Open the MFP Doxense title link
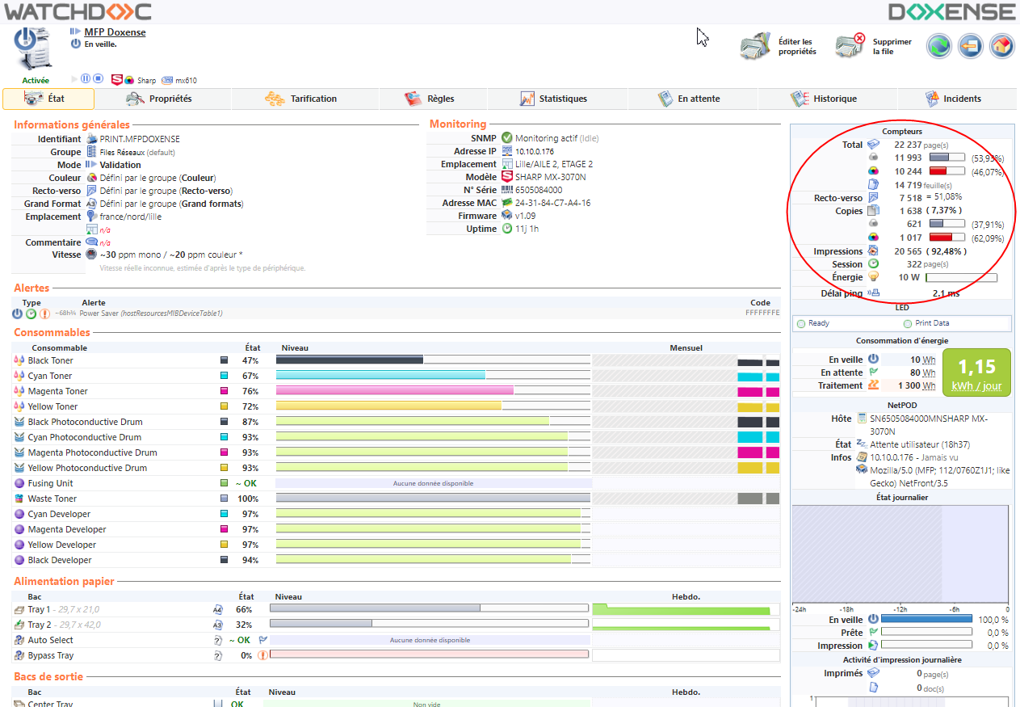The width and height of the screenshot is (1020, 707). (x=115, y=32)
